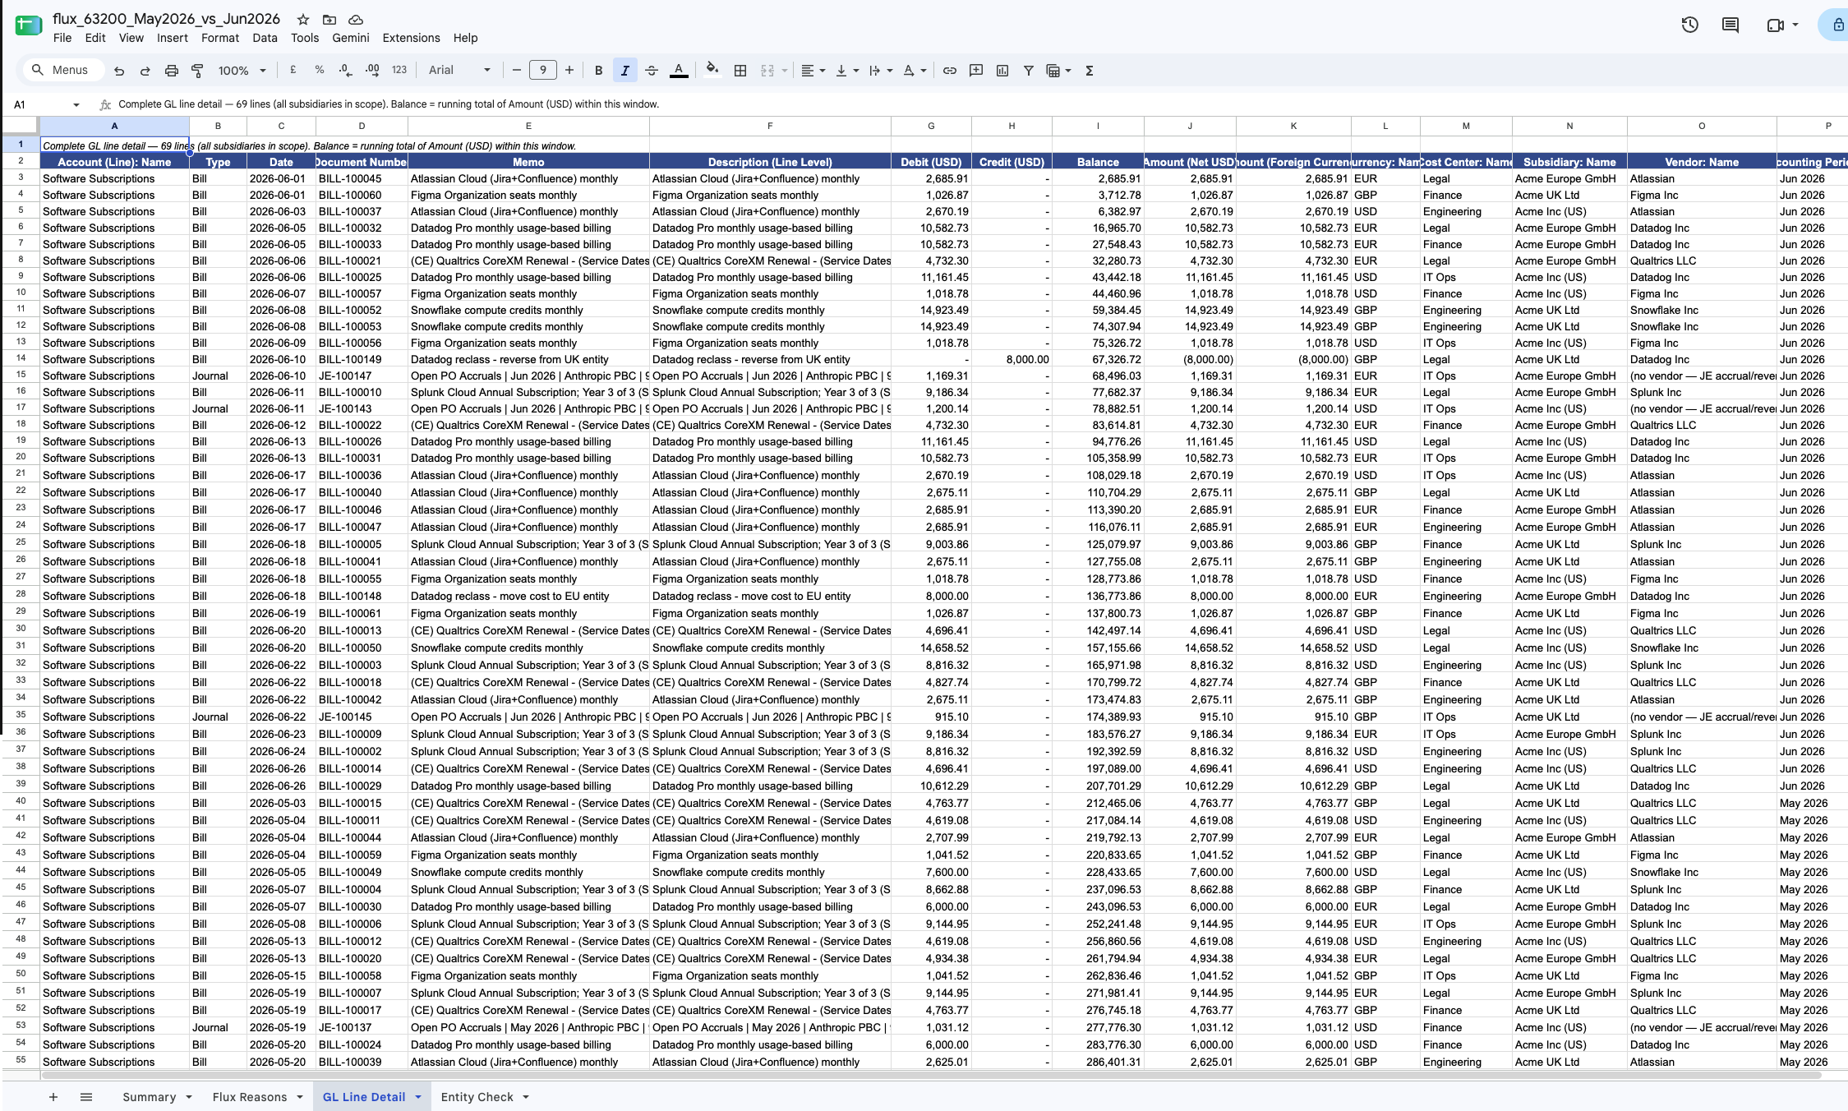Select column G header
The image size is (1848, 1111).
tap(931, 126)
